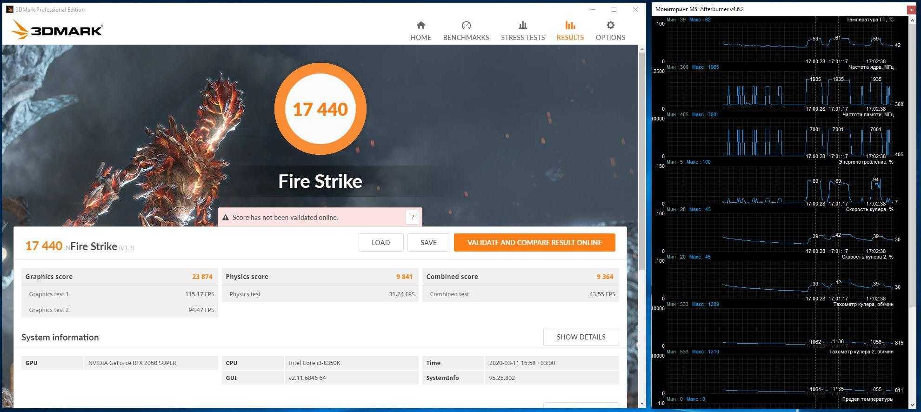Validate and compare result online

tap(534, 242)
